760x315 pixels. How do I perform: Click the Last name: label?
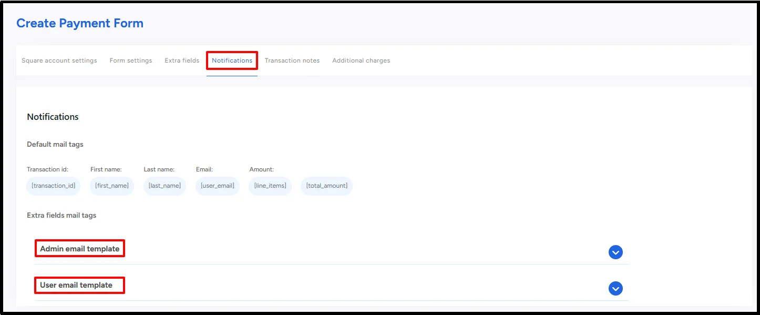pyautogui.click(x=159, y=169)
